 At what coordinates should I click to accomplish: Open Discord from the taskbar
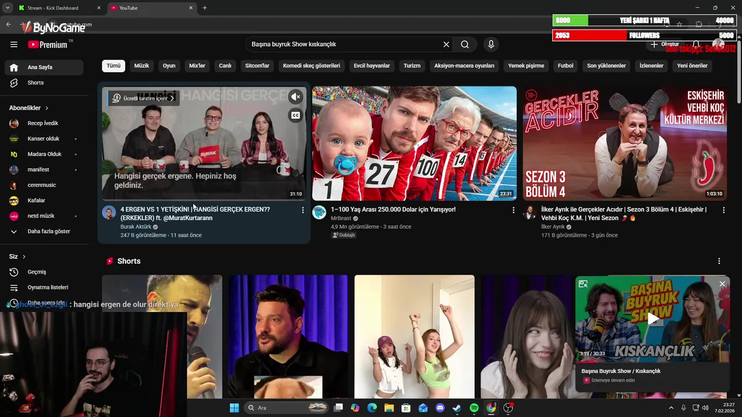click(440, 408)
